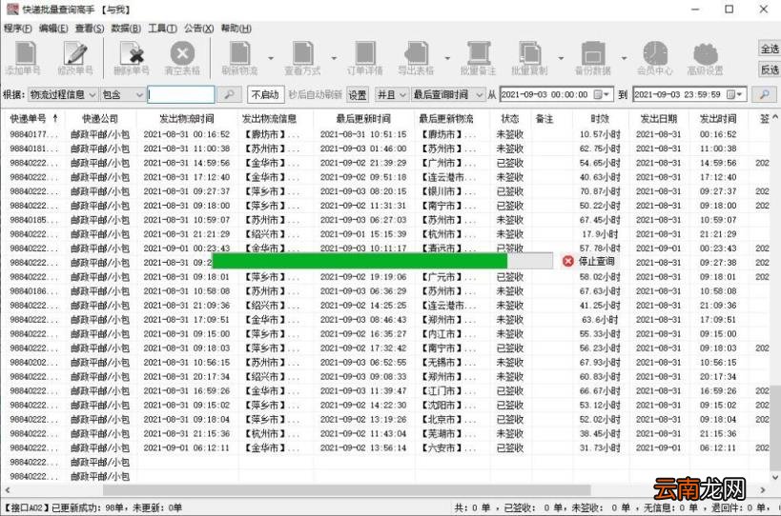Image resolution: width=781 pixels, height=516 pixels.
Task: Sort by the 发出物流时间 column header
Action: (x=187, y=119)
